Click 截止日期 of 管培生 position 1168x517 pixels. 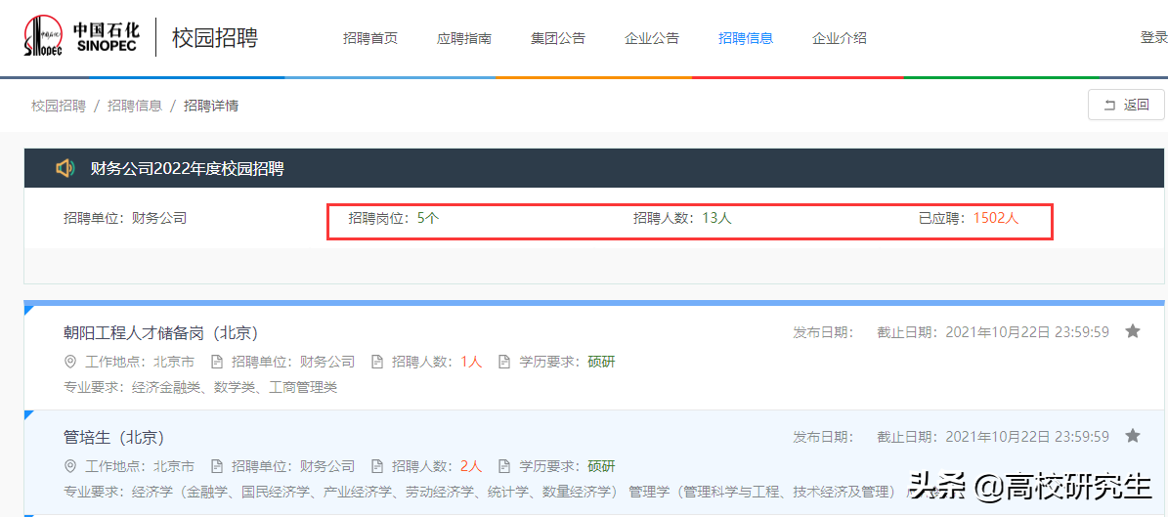(994, 436)
